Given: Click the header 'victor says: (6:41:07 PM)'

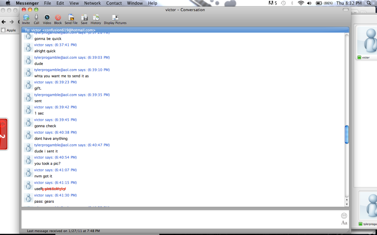Looking at the screenshot, I should pos(55,170).
